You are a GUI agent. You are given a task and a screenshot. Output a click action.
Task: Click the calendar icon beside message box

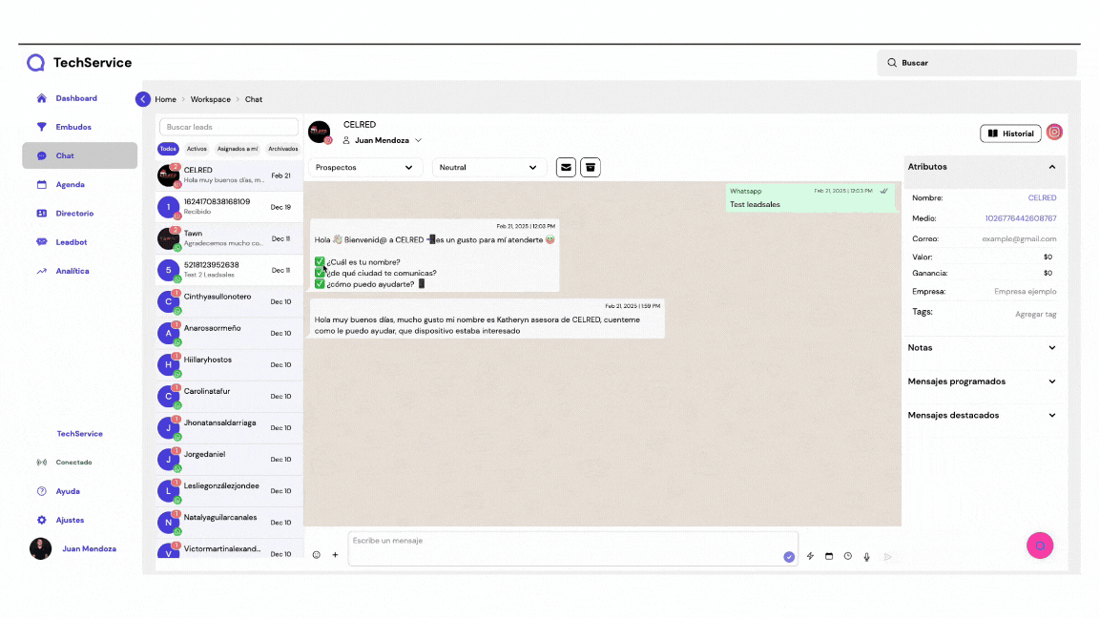tap(829, 556)
